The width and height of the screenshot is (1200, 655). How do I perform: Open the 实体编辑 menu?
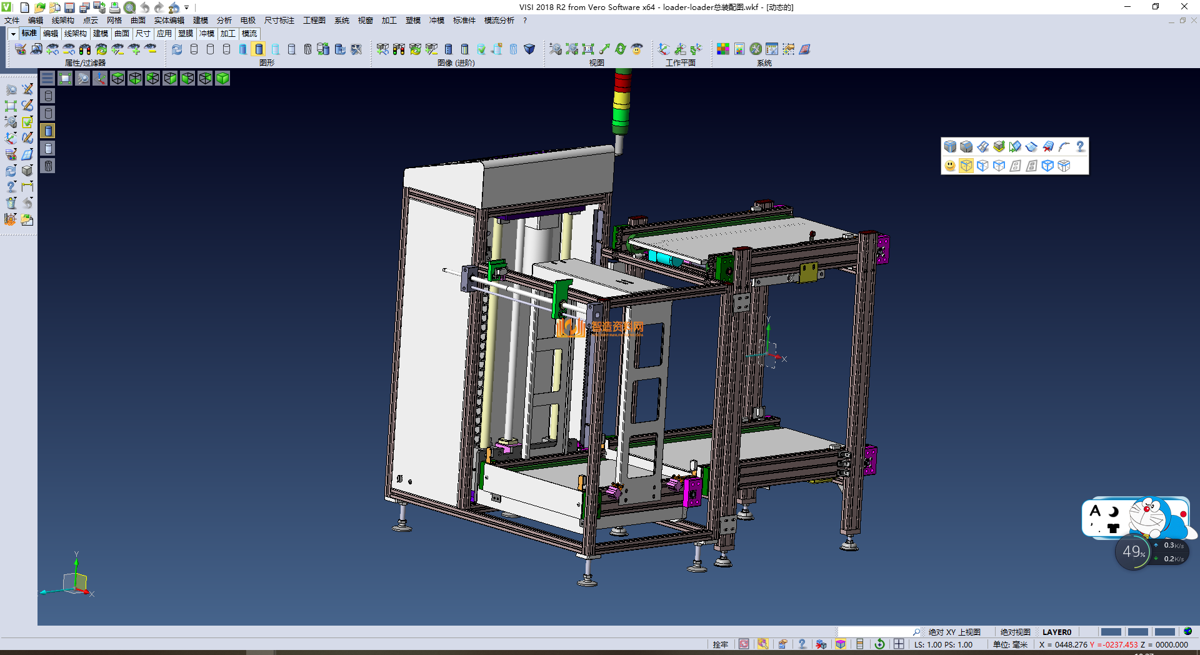tap(169, 21)
